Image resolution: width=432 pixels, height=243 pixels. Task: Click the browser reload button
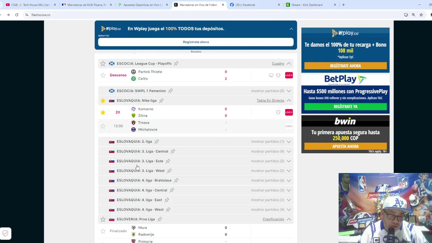pos(17,15)
